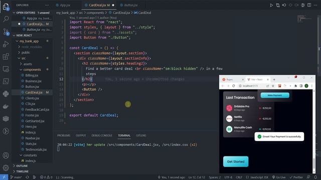Click the code minimap preview

305,19
